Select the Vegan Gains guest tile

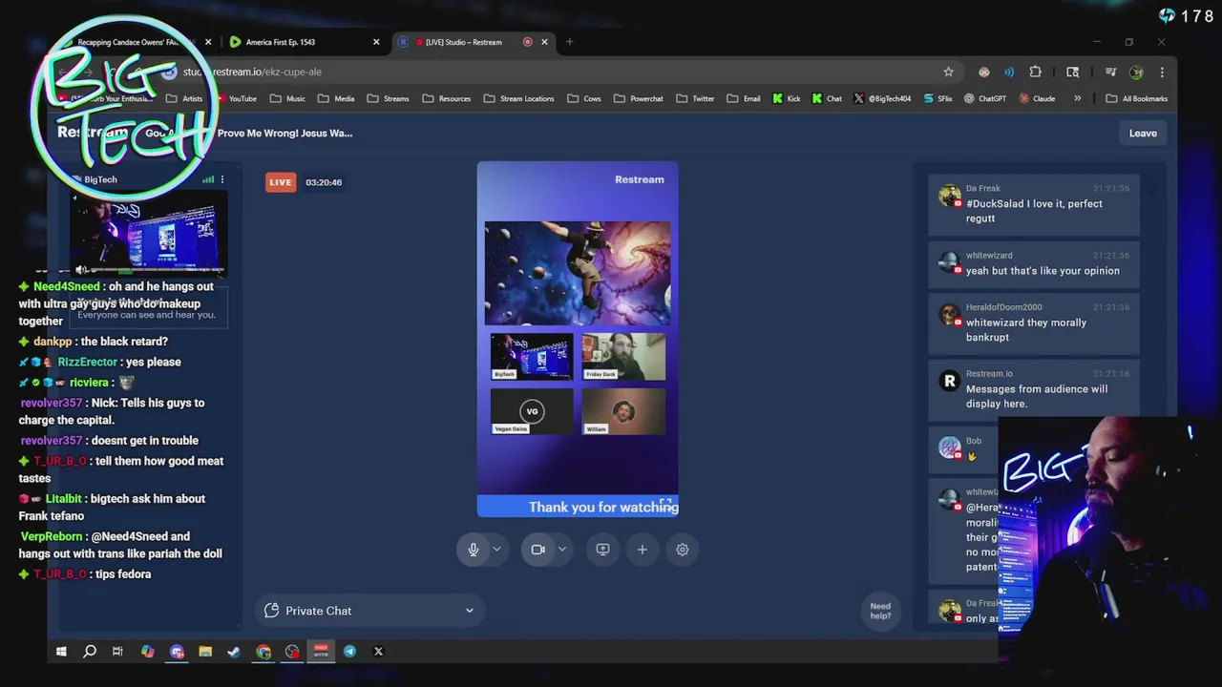click(x=532, y=411)
